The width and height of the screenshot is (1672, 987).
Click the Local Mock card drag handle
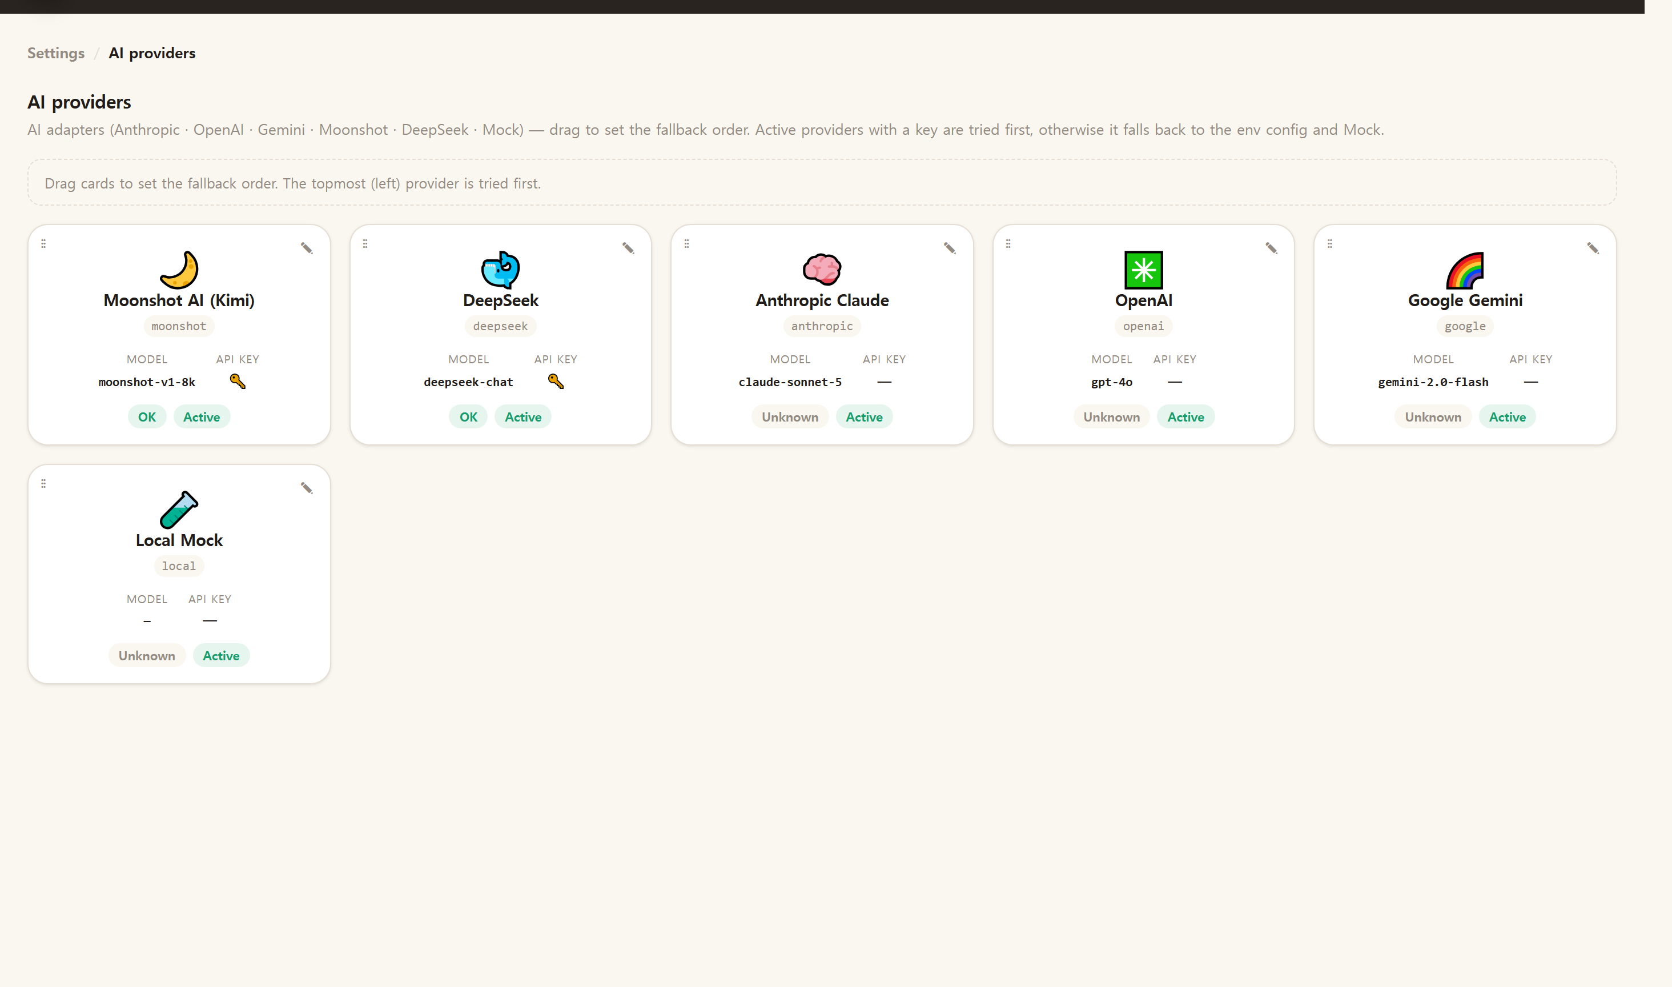click(x=44, y=484)
